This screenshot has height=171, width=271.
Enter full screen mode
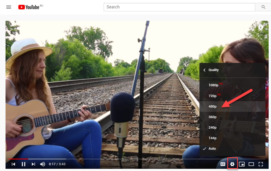coord(261,164)
